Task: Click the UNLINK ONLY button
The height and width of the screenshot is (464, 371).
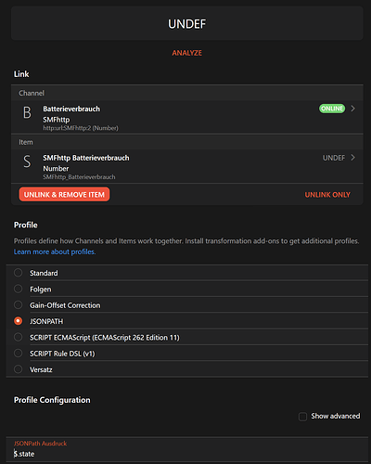Action: pyautogui.click(x=327, y=195)
